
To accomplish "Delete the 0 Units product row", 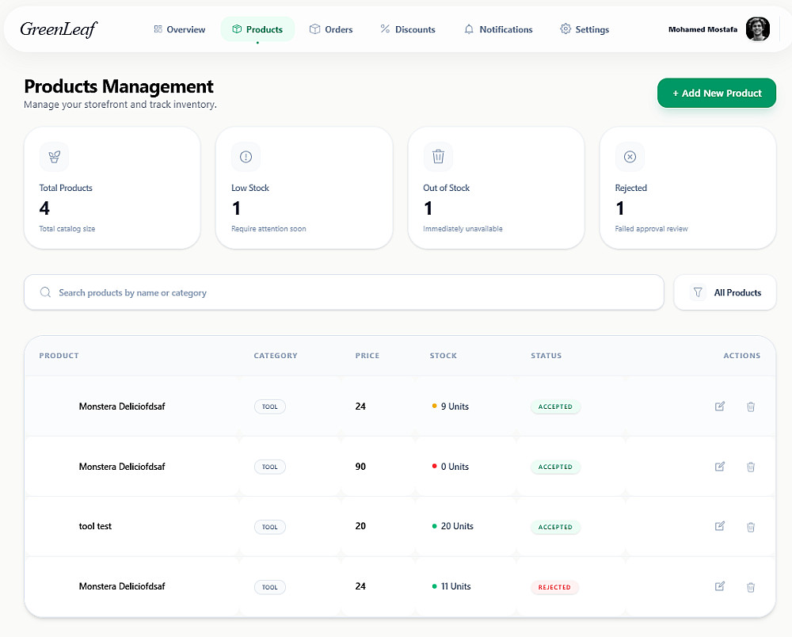I will click(751, 467).
